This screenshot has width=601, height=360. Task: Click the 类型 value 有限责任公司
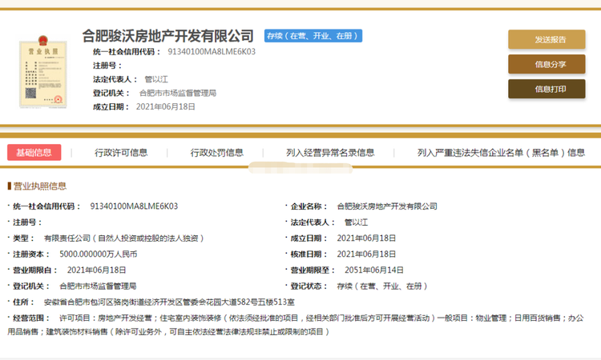(x=123, y=238)
